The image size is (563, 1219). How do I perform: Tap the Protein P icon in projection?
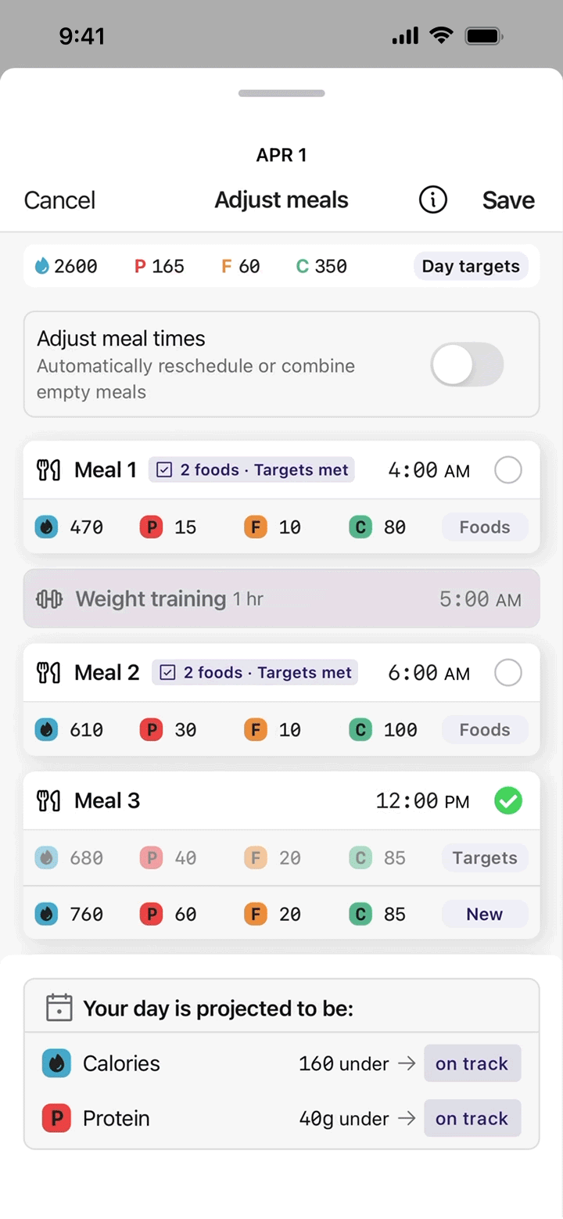click(56, 1119)
